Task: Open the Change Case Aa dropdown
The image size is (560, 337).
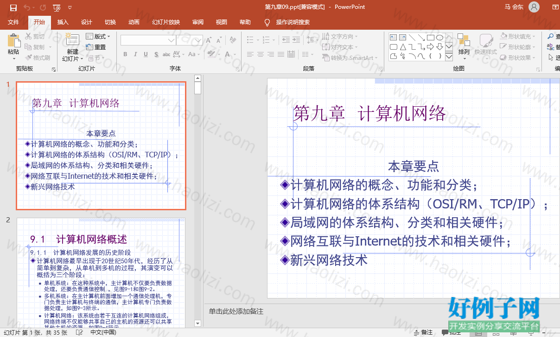Action: 193,54
